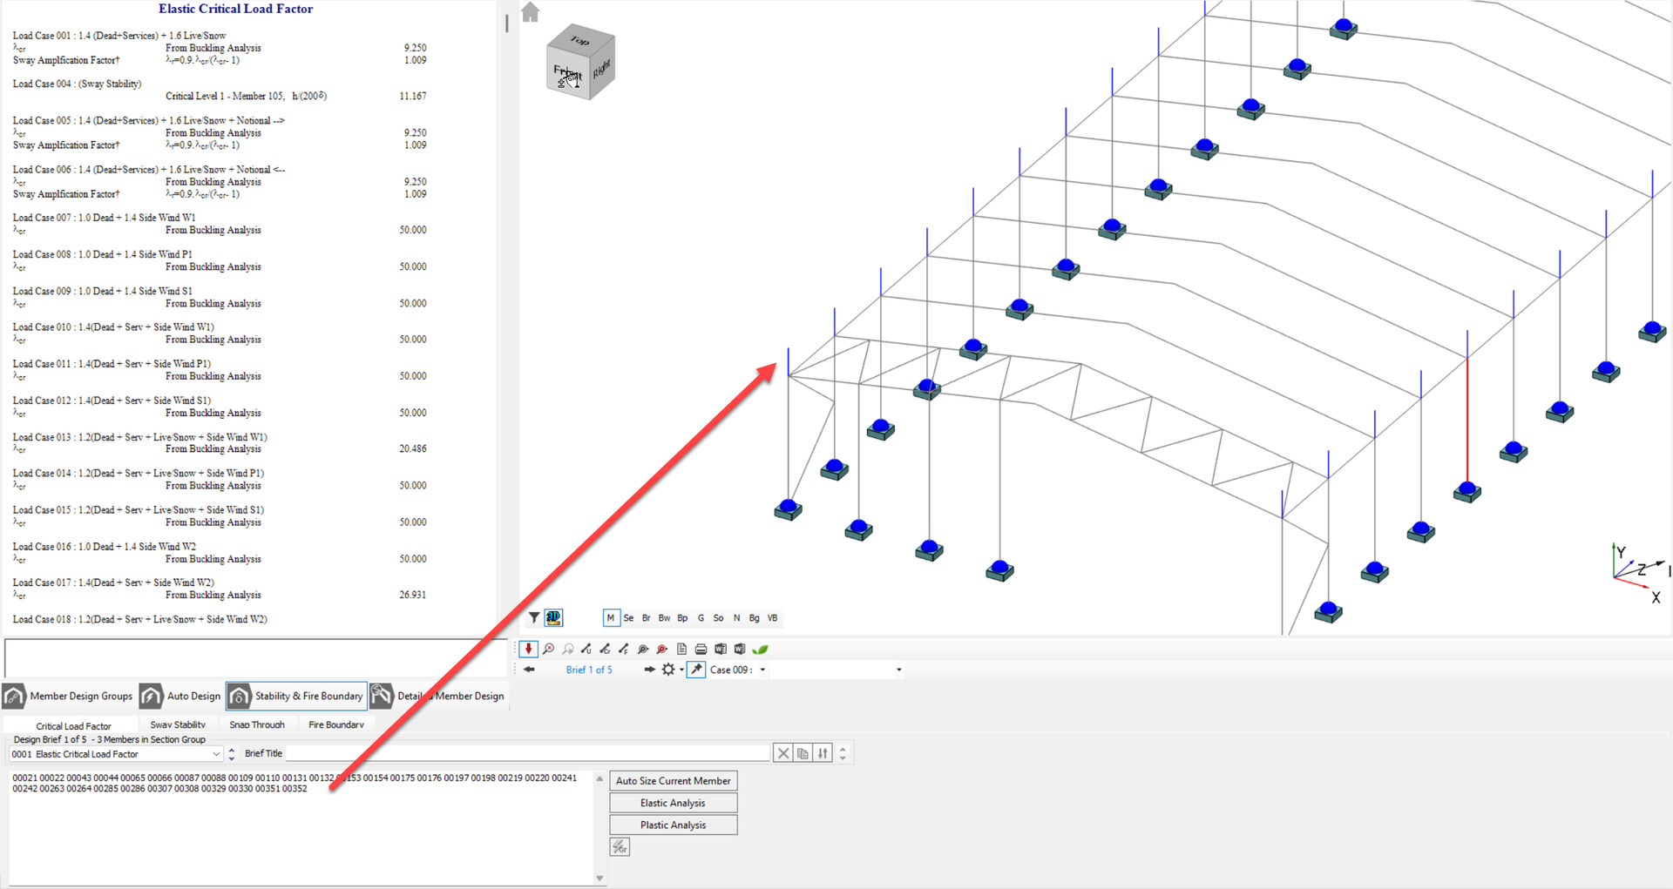The height and width of the screenshot is (889, 1673).
Task: Open the Auto Design tab
Action: (181, 696)
